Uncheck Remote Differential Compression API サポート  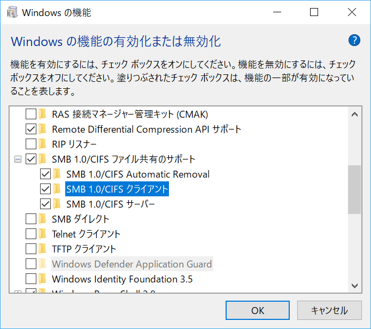coord(31,129)
